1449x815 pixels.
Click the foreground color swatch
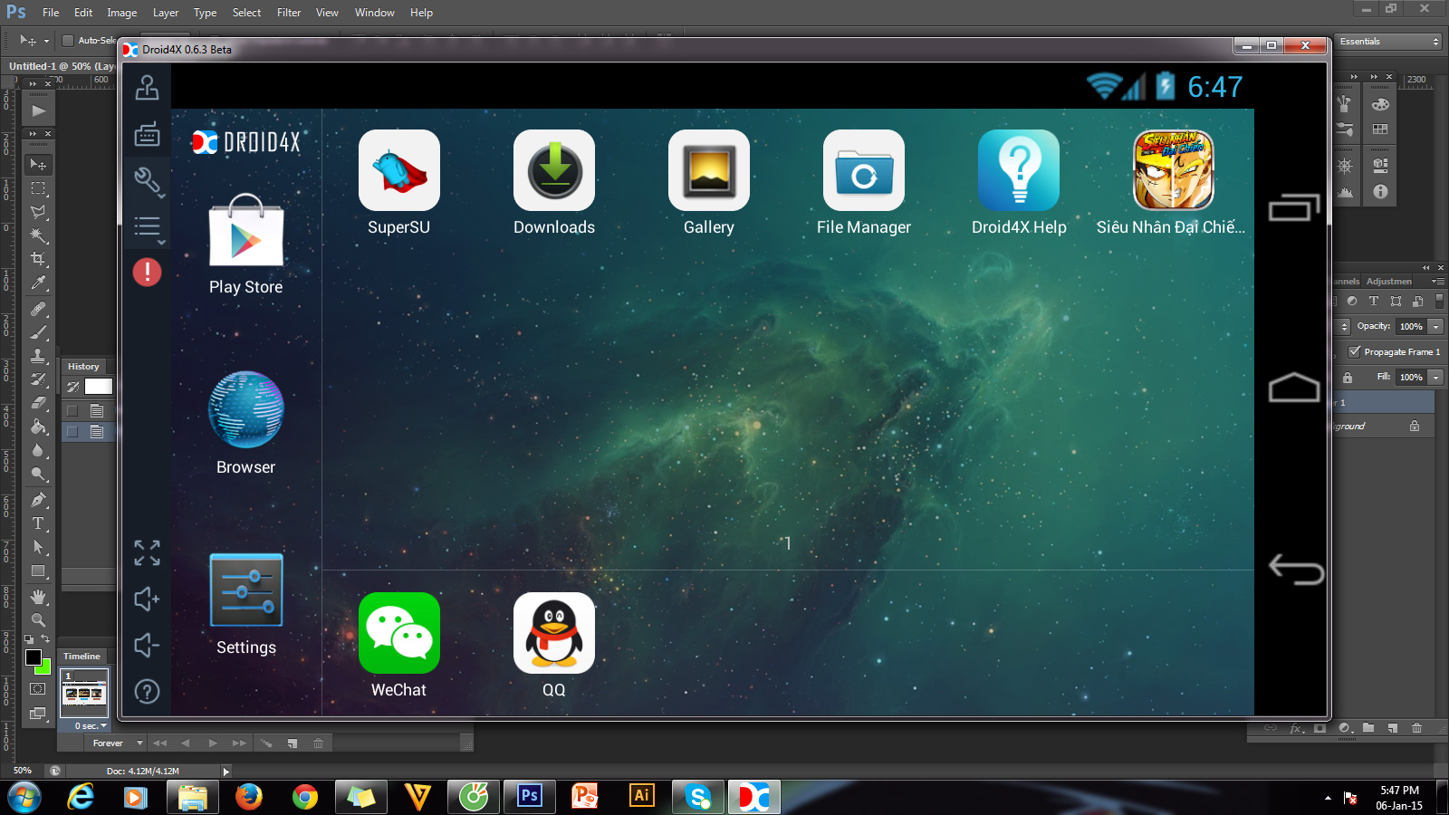click(34, 657)
